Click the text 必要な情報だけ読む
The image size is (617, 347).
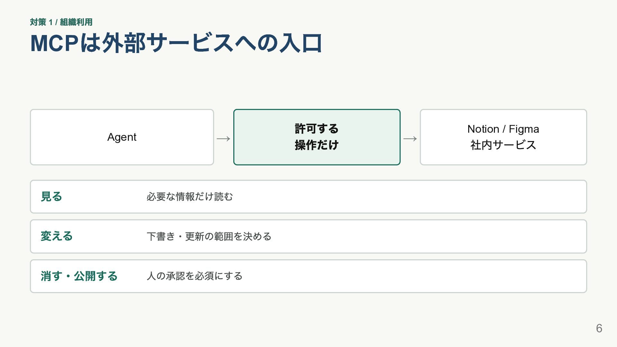190,197
